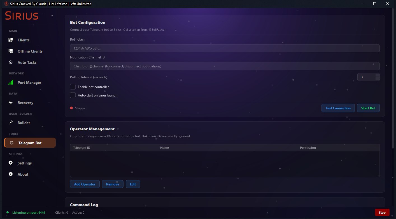
Task: Click the Test Connection button
Action: tap(338, 108)
